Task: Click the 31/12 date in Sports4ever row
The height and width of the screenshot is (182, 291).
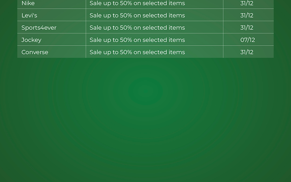Action: pos(247,28)
